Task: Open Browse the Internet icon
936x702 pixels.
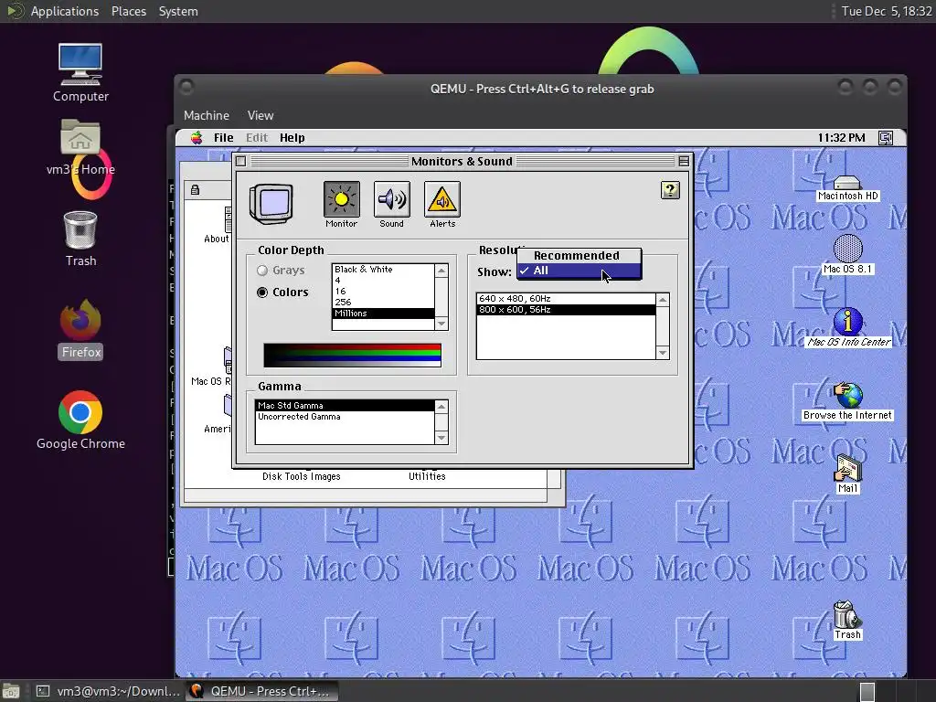Action: pos(847,401)
